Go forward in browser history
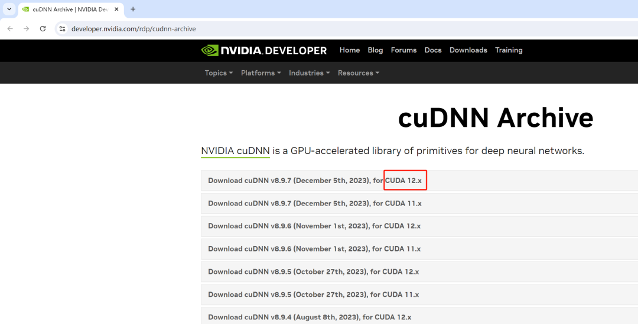This screenshot has height=324, width=638. [x=27, y=29]
